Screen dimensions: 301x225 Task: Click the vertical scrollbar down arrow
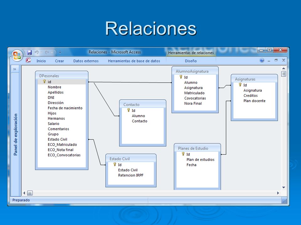[283, 187]
